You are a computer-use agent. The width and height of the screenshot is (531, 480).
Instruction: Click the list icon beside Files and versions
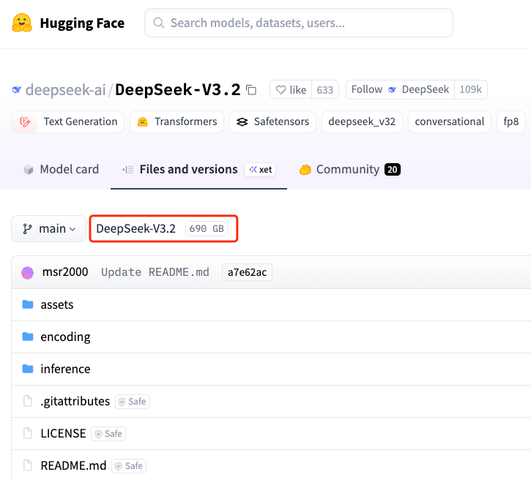127,170
